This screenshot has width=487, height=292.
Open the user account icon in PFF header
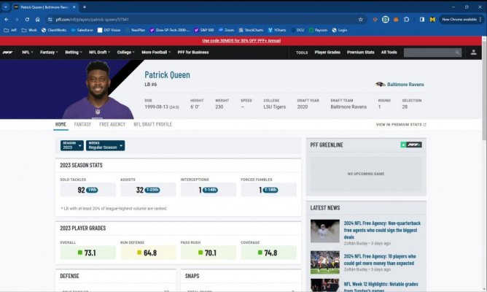(x=473, y=53)
